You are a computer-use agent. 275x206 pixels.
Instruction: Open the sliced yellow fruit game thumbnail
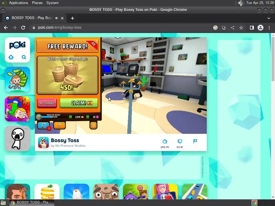coord(47,192)
